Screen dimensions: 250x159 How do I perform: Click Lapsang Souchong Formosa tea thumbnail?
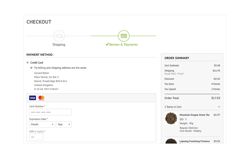171,141
